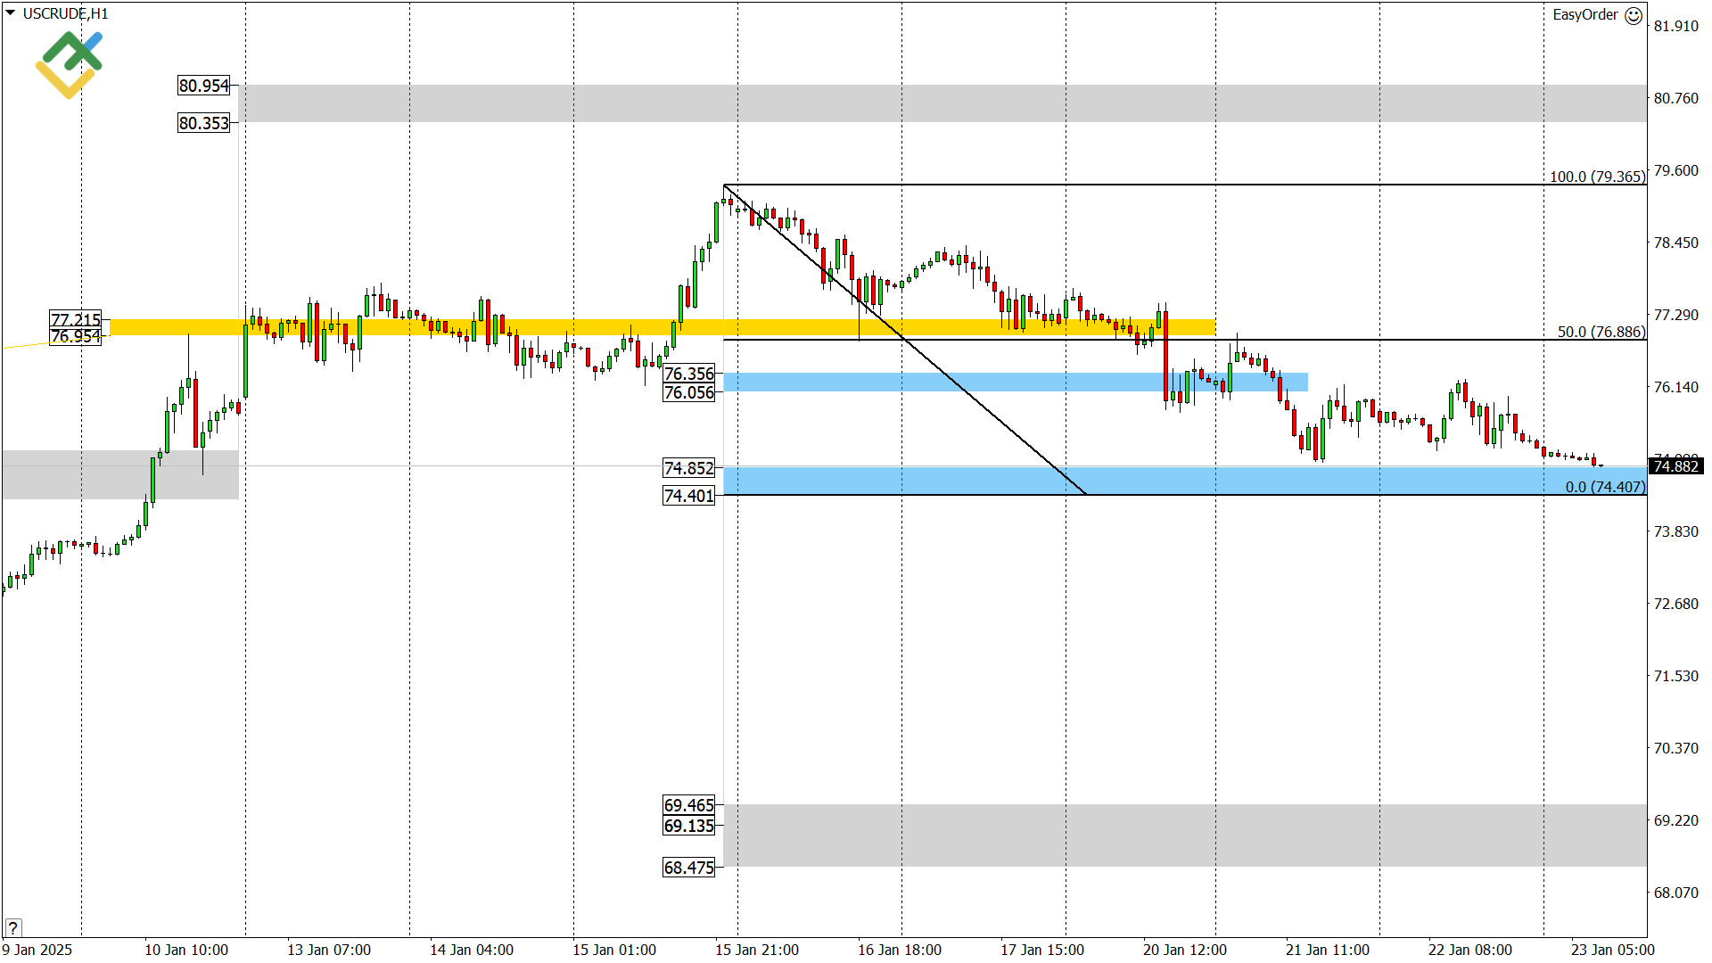Click the EasyOrder smiley face icon
Screen dimensions: 1712x963
[x=1634, y=15]
